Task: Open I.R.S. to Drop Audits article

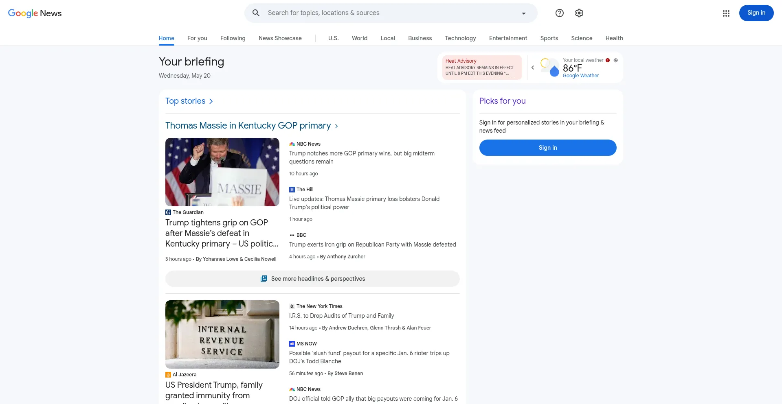Action: point(342,316)
